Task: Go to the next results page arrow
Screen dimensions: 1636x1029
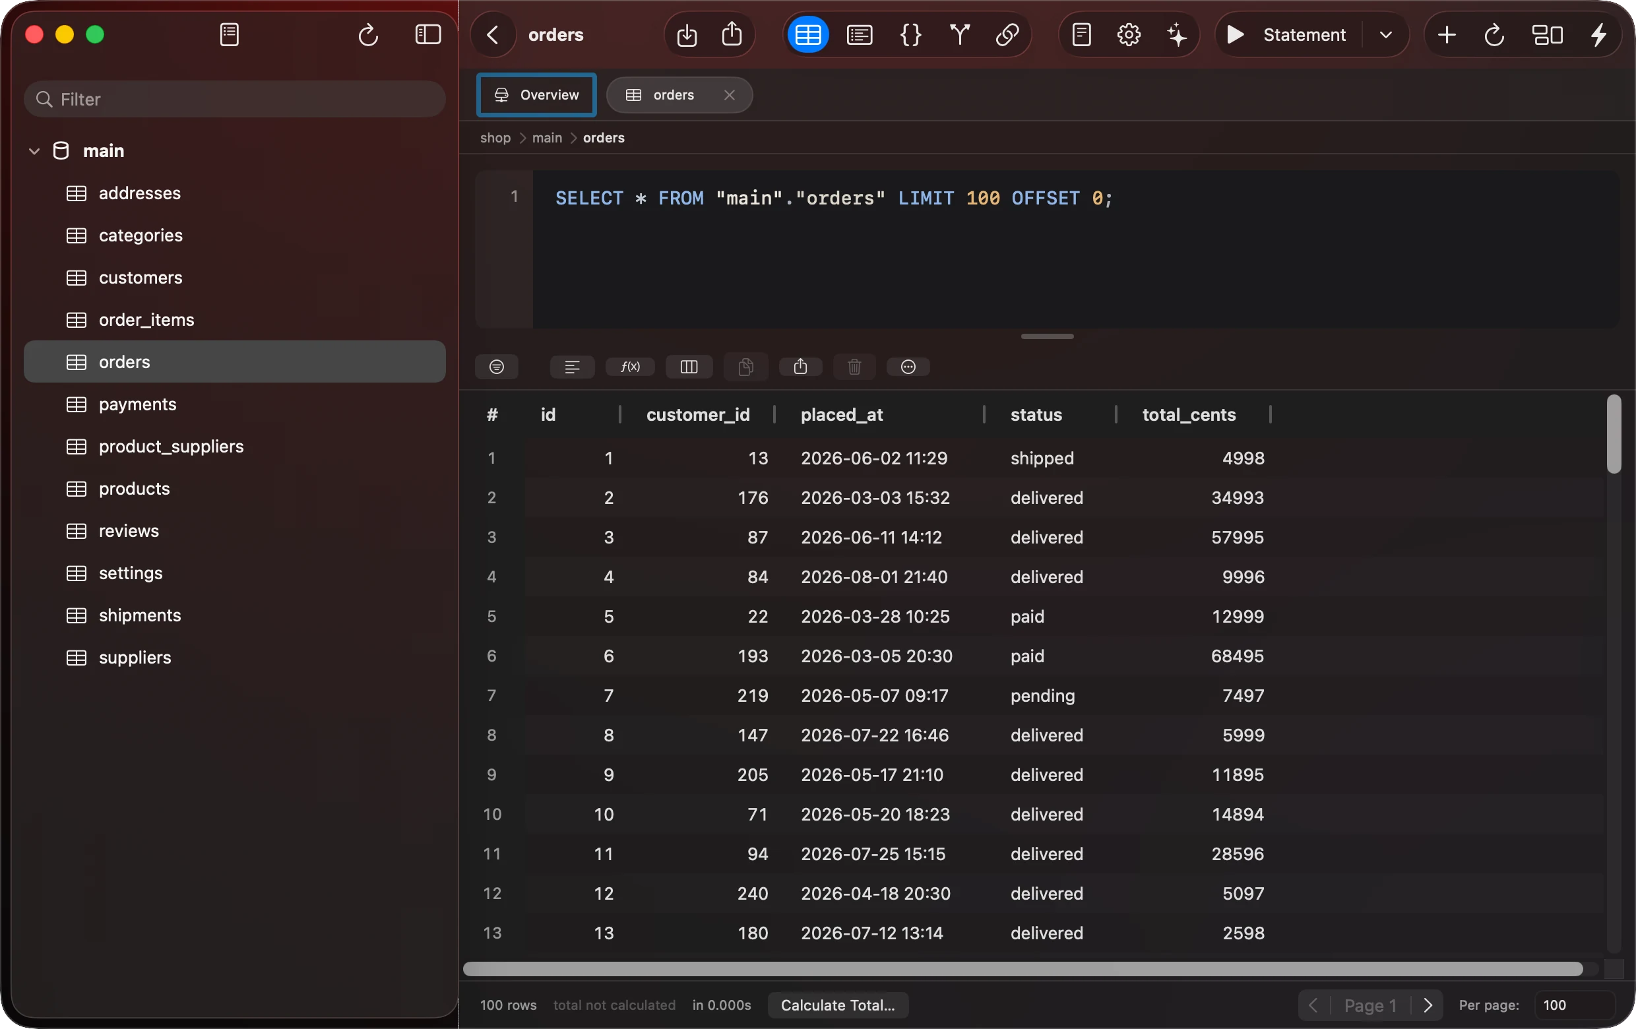Action: pos(1428,1005)
